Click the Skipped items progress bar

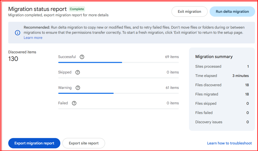[x=118, y=78]
